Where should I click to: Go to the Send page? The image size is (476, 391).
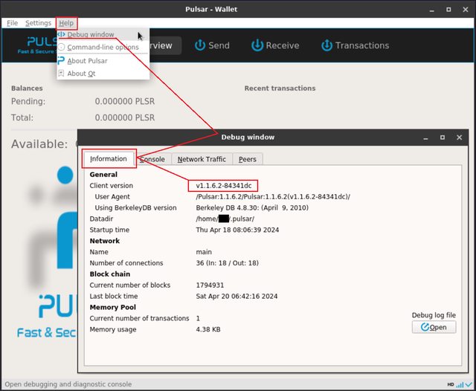[212, 45]
